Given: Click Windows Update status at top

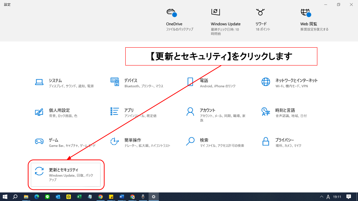Looking at the screenshot, I should [225, 24].
